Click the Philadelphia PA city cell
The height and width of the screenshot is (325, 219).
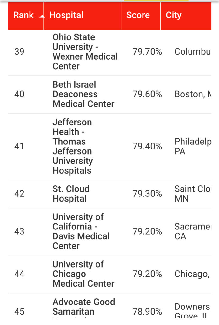click(193, 146)
